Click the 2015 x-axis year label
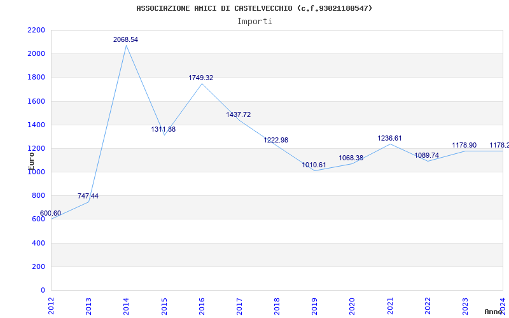This screenshot has height=318, width=509. point(164,306)
